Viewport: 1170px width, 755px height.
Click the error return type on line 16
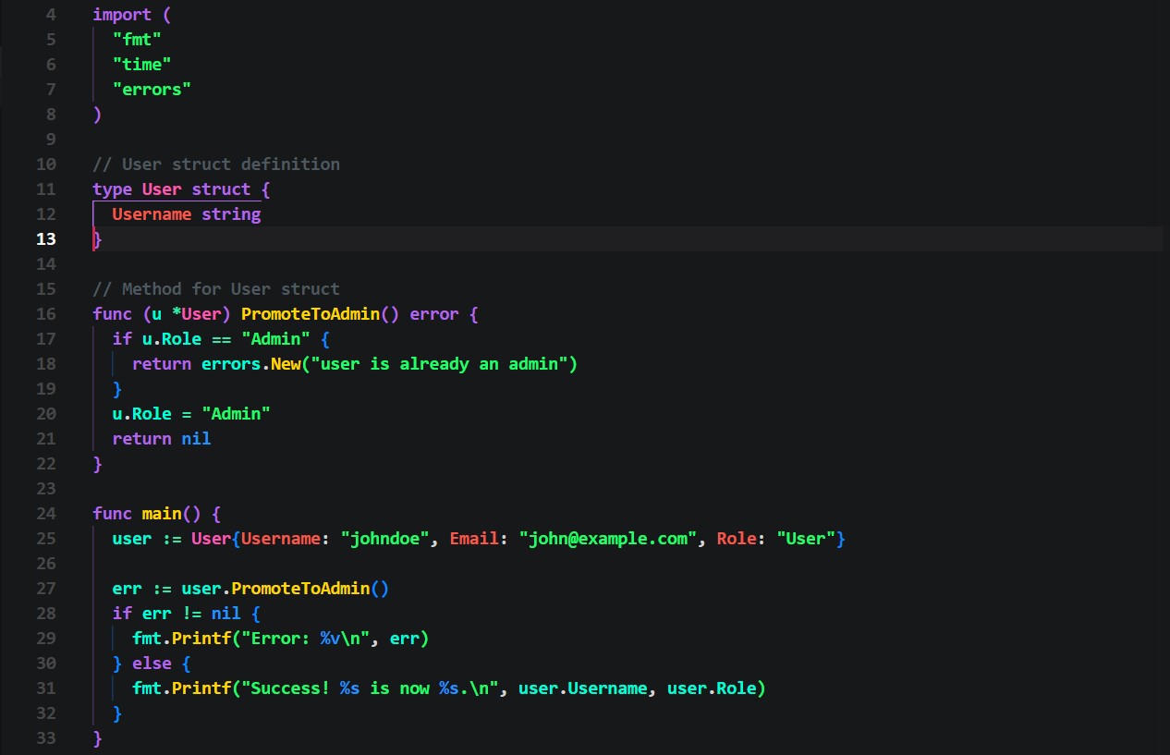tap(434, 313)
